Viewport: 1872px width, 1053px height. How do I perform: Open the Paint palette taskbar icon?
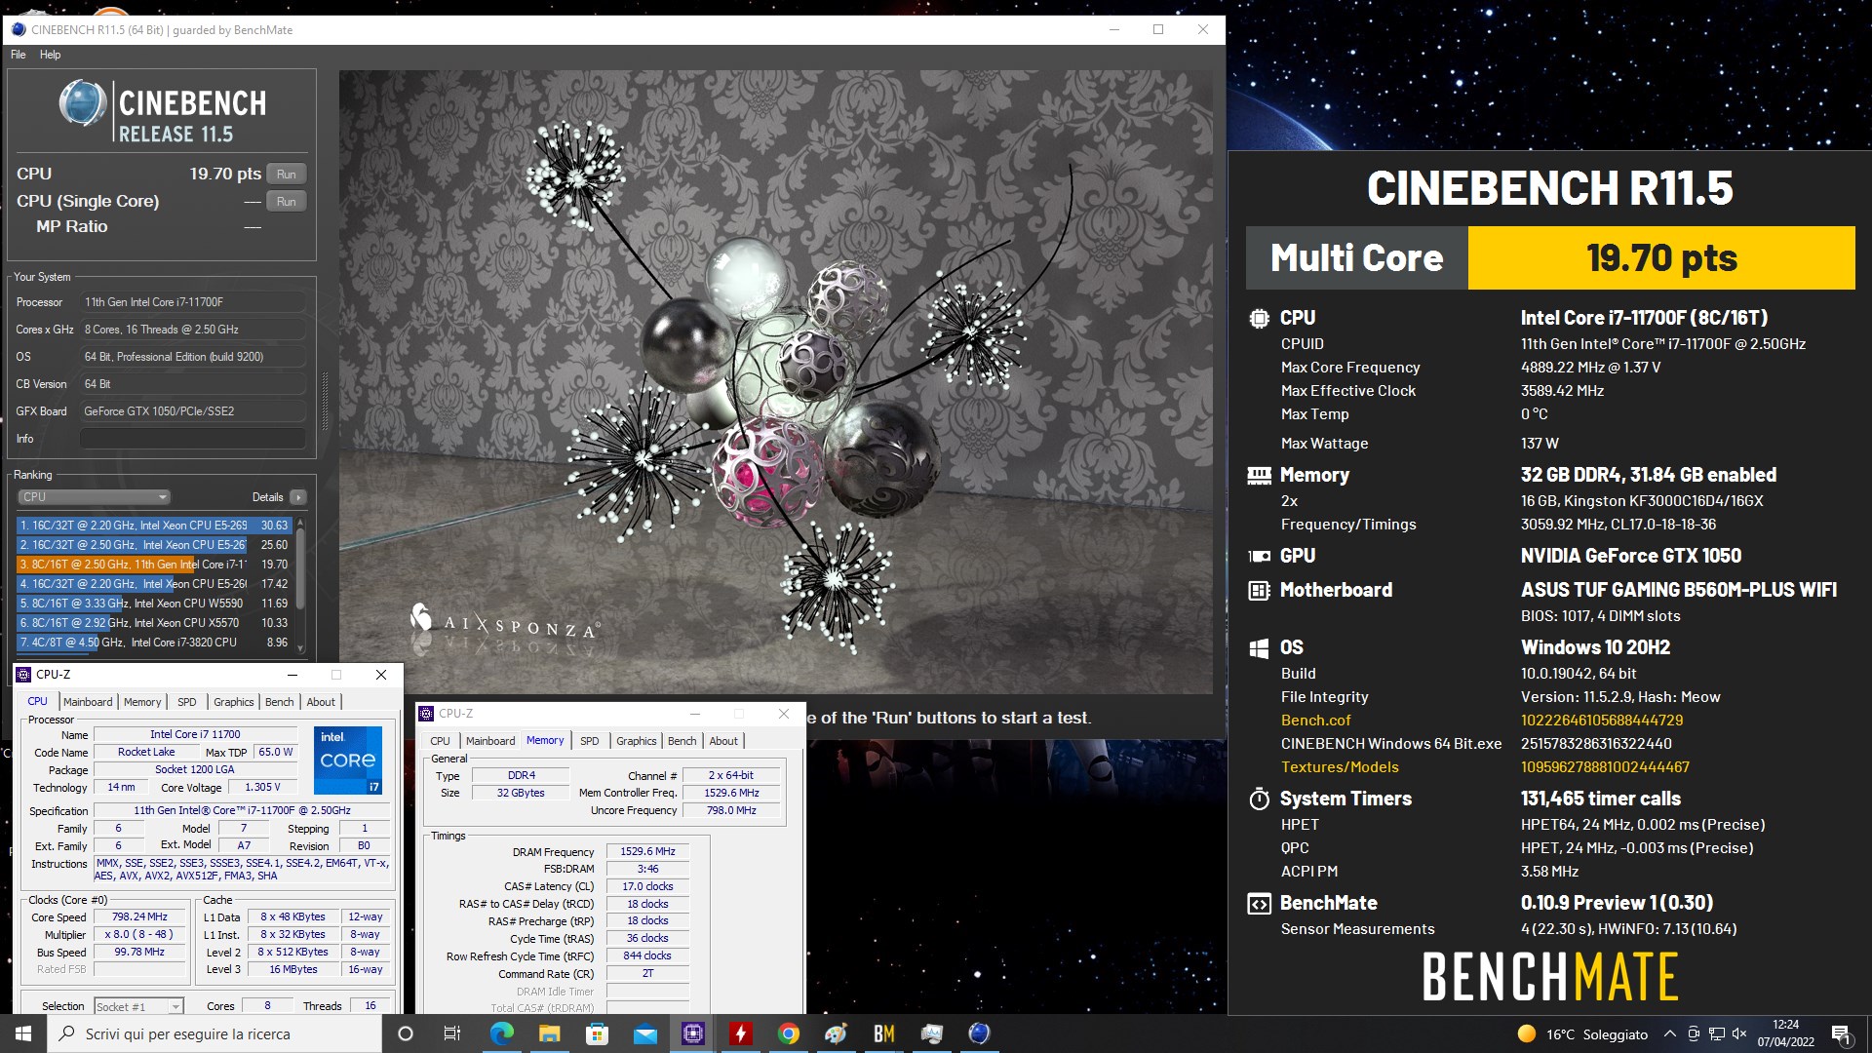(836, 1033)
